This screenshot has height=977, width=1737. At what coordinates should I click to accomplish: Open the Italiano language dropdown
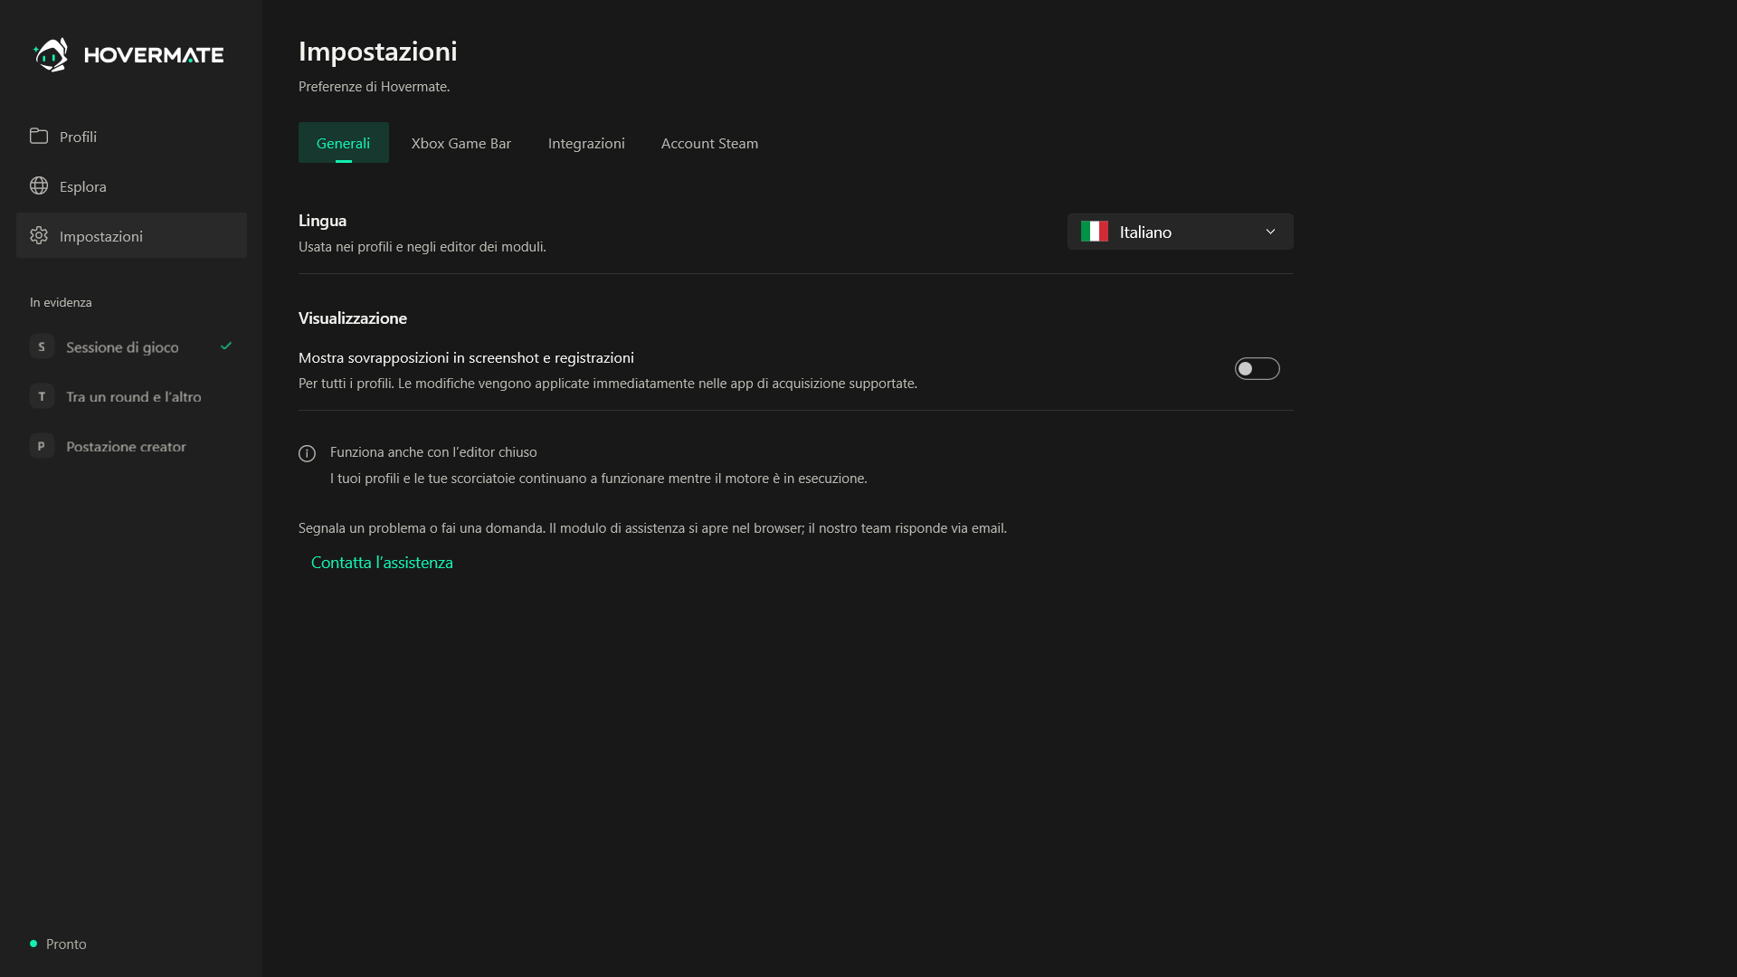pyautogui.click(x=1181, y=232)
